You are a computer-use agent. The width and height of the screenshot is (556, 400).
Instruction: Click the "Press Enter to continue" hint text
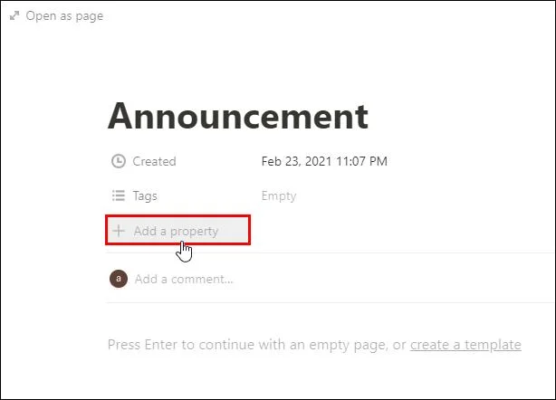point(181,344)
